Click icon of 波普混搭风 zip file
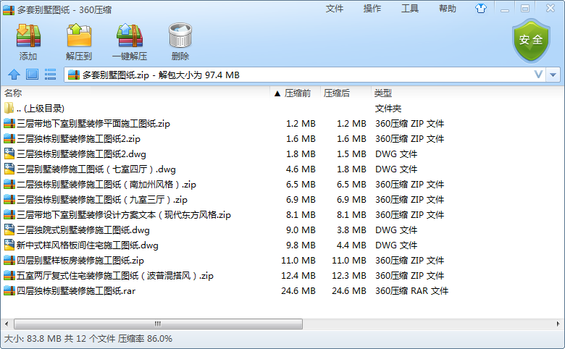 [9, 276]
